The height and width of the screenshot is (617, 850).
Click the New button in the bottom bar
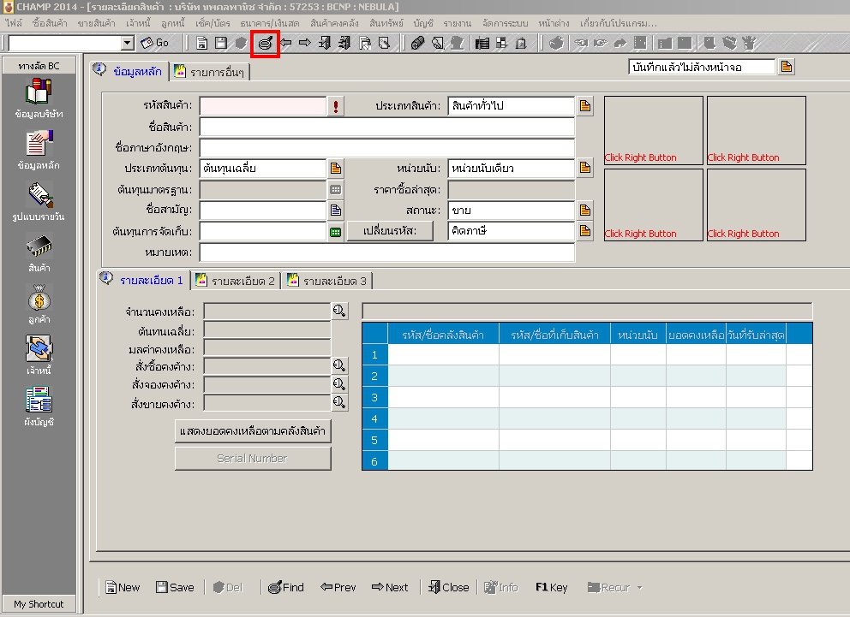tap(123, 588)
